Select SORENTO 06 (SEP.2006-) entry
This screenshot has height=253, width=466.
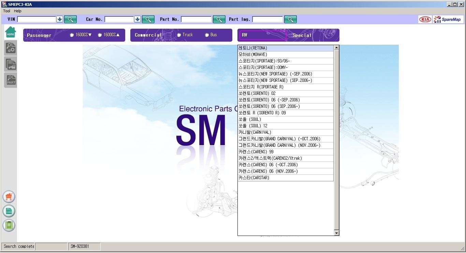point(286,107)
